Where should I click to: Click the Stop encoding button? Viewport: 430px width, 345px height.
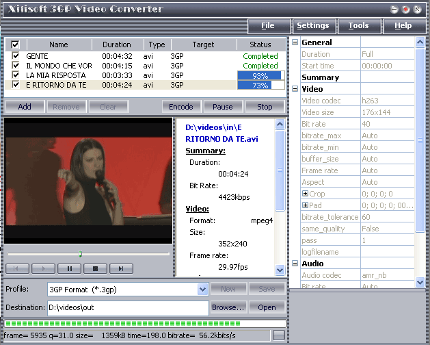point(265,107)
